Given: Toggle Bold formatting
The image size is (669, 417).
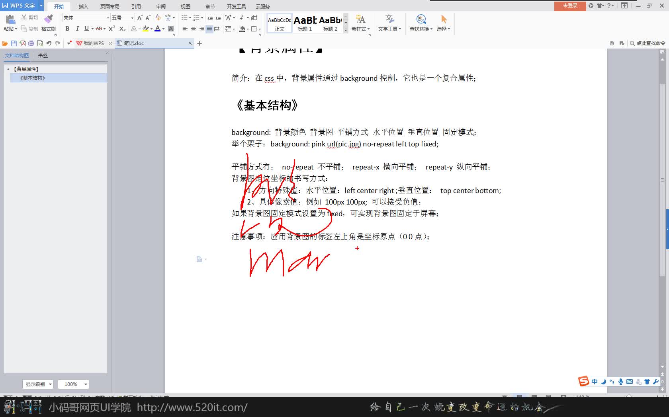Looking at the screenshot, I should 67,29.
